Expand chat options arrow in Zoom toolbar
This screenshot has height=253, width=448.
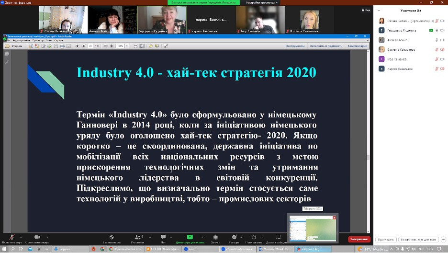point(171,237)
